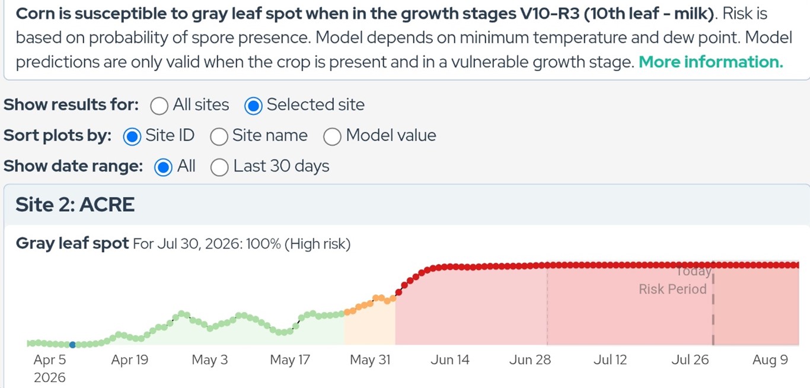Viewport: 810px width, 388px height.
Task: Click the Jun 14 axis label
Action: (450, 360)
